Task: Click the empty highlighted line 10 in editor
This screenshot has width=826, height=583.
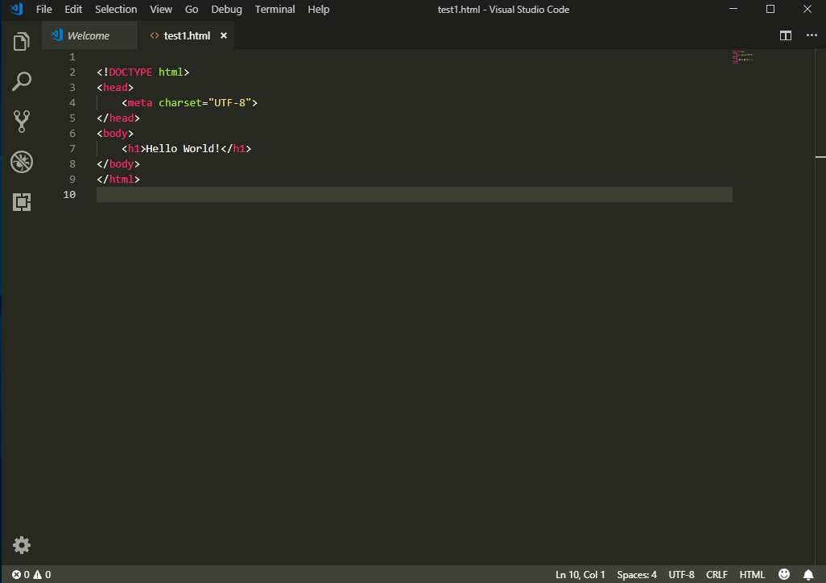Action: tap(414, 195)
